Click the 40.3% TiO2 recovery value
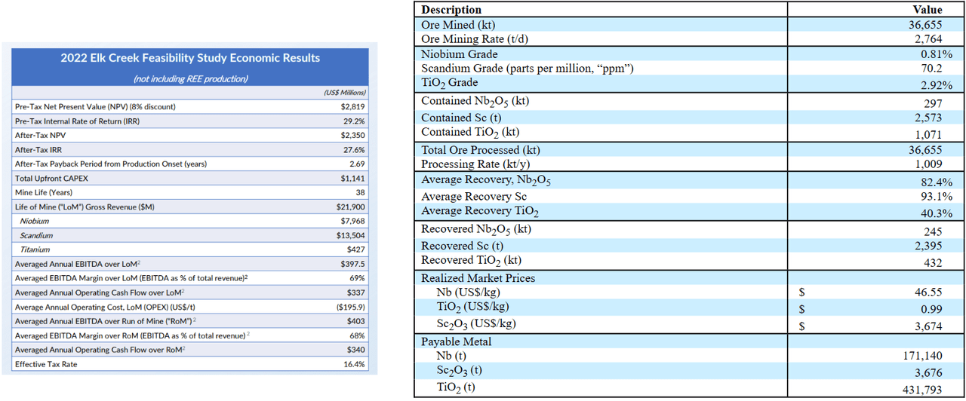This screenshot has width=966, height=401. click(x=937, y=213)
